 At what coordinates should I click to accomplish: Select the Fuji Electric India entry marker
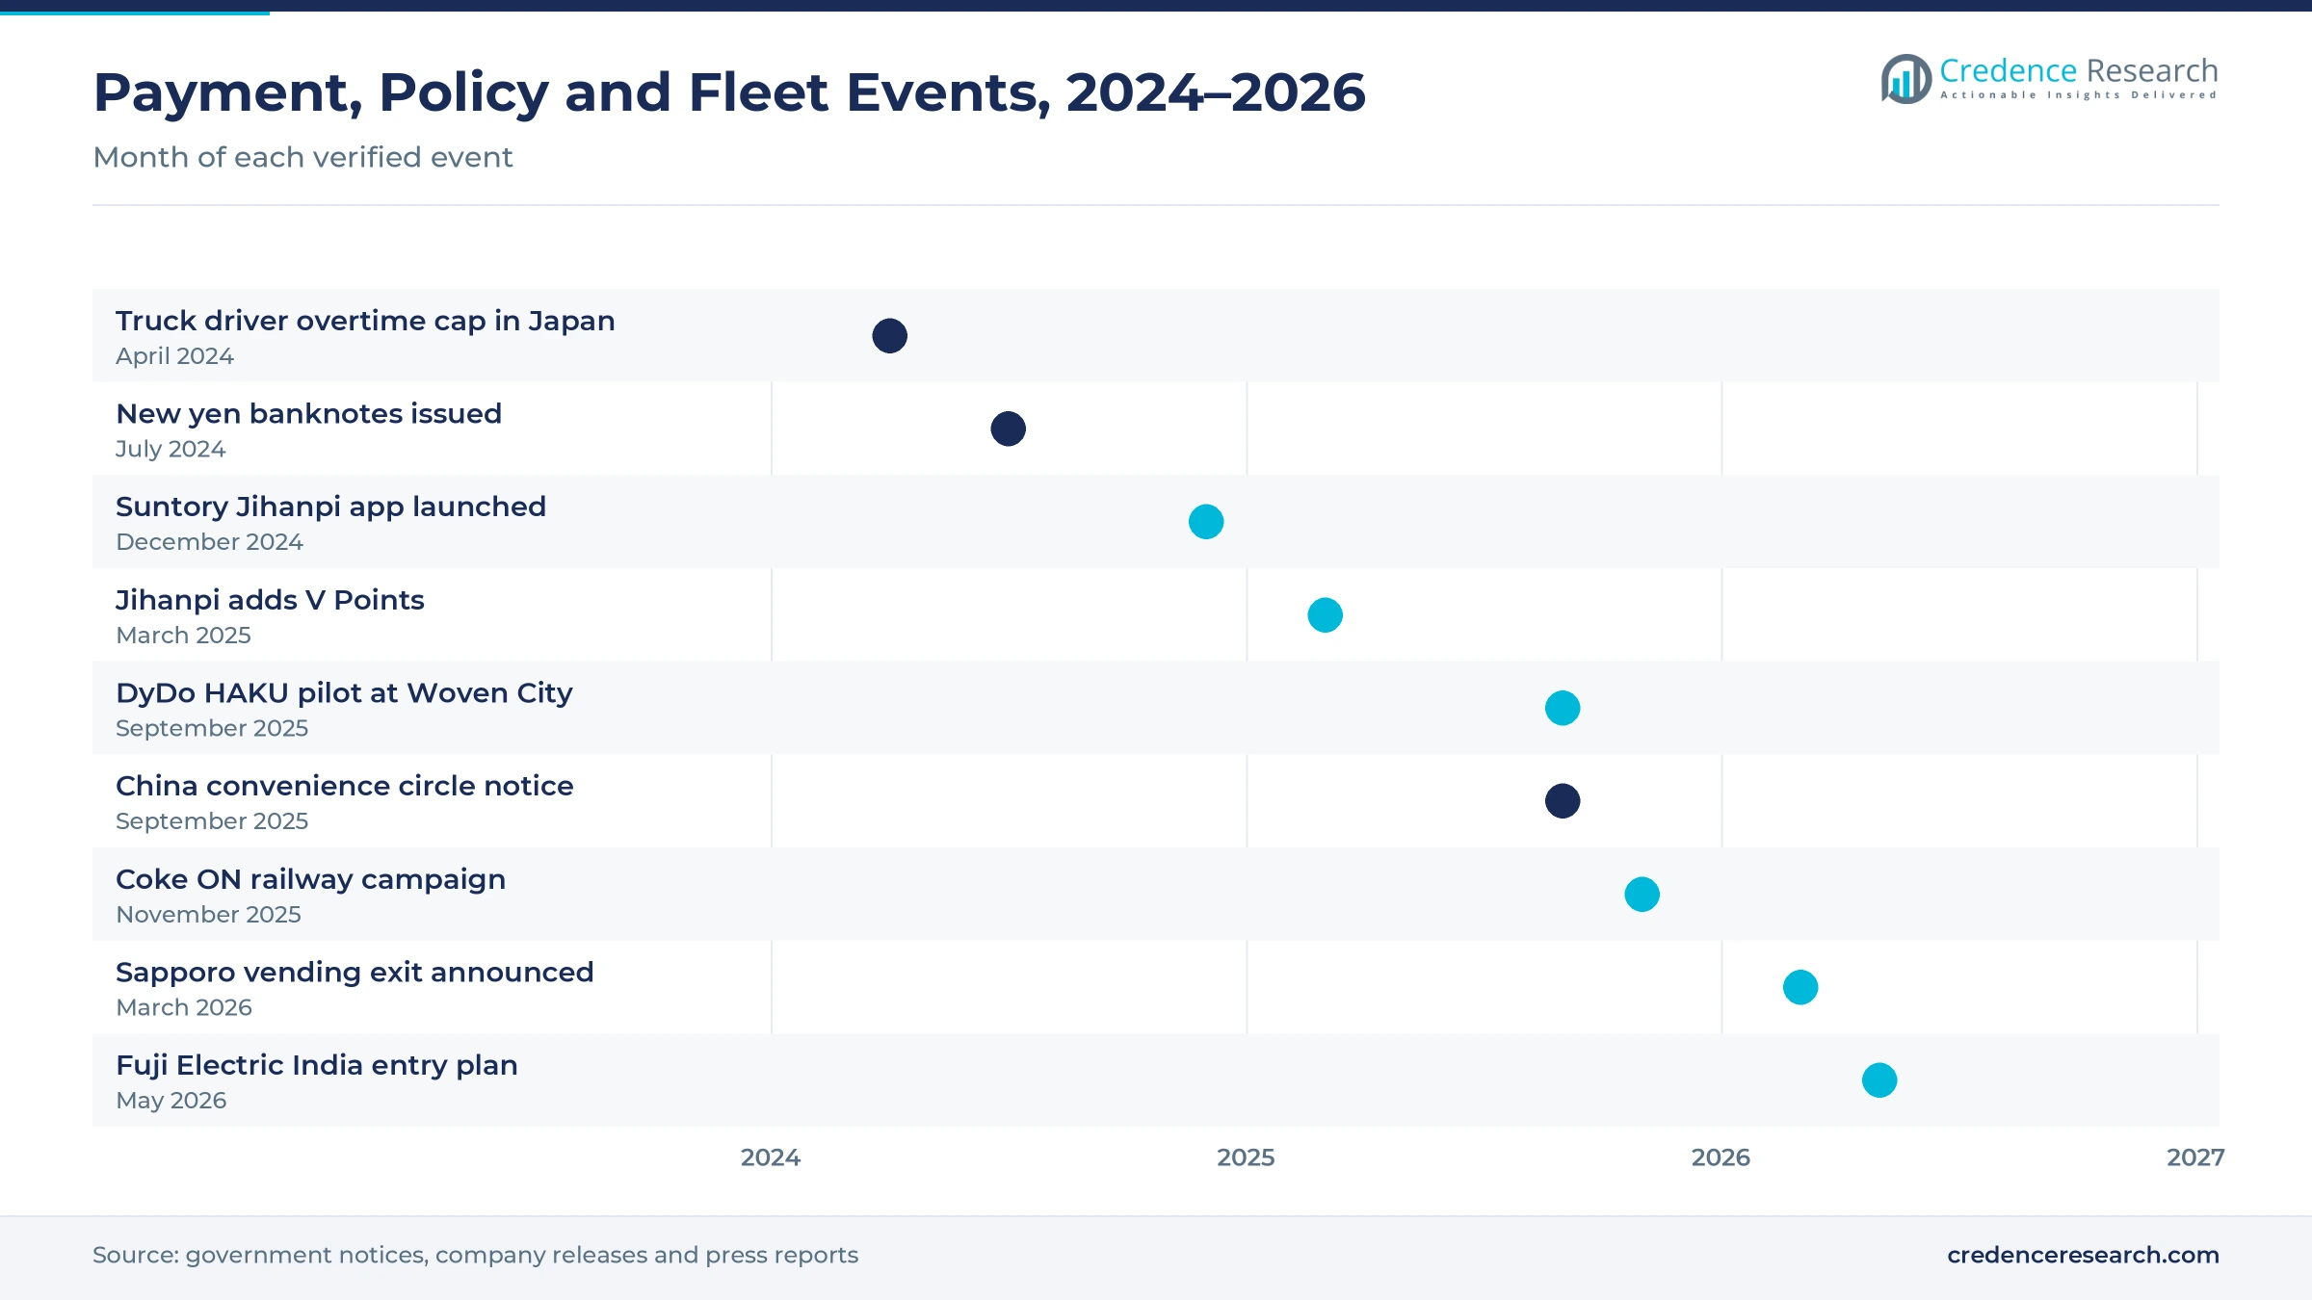1879,1080
